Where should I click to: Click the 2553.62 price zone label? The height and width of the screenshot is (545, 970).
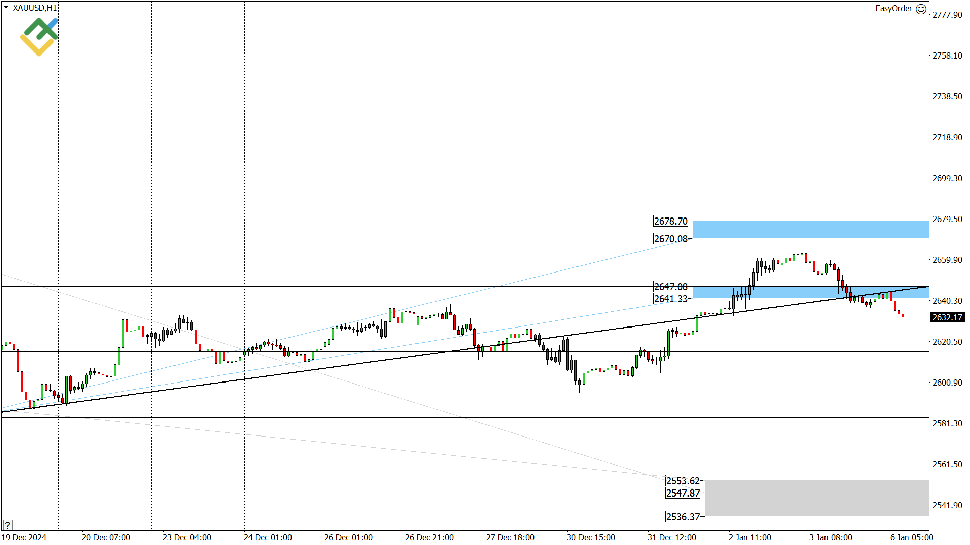click(683, 481)
